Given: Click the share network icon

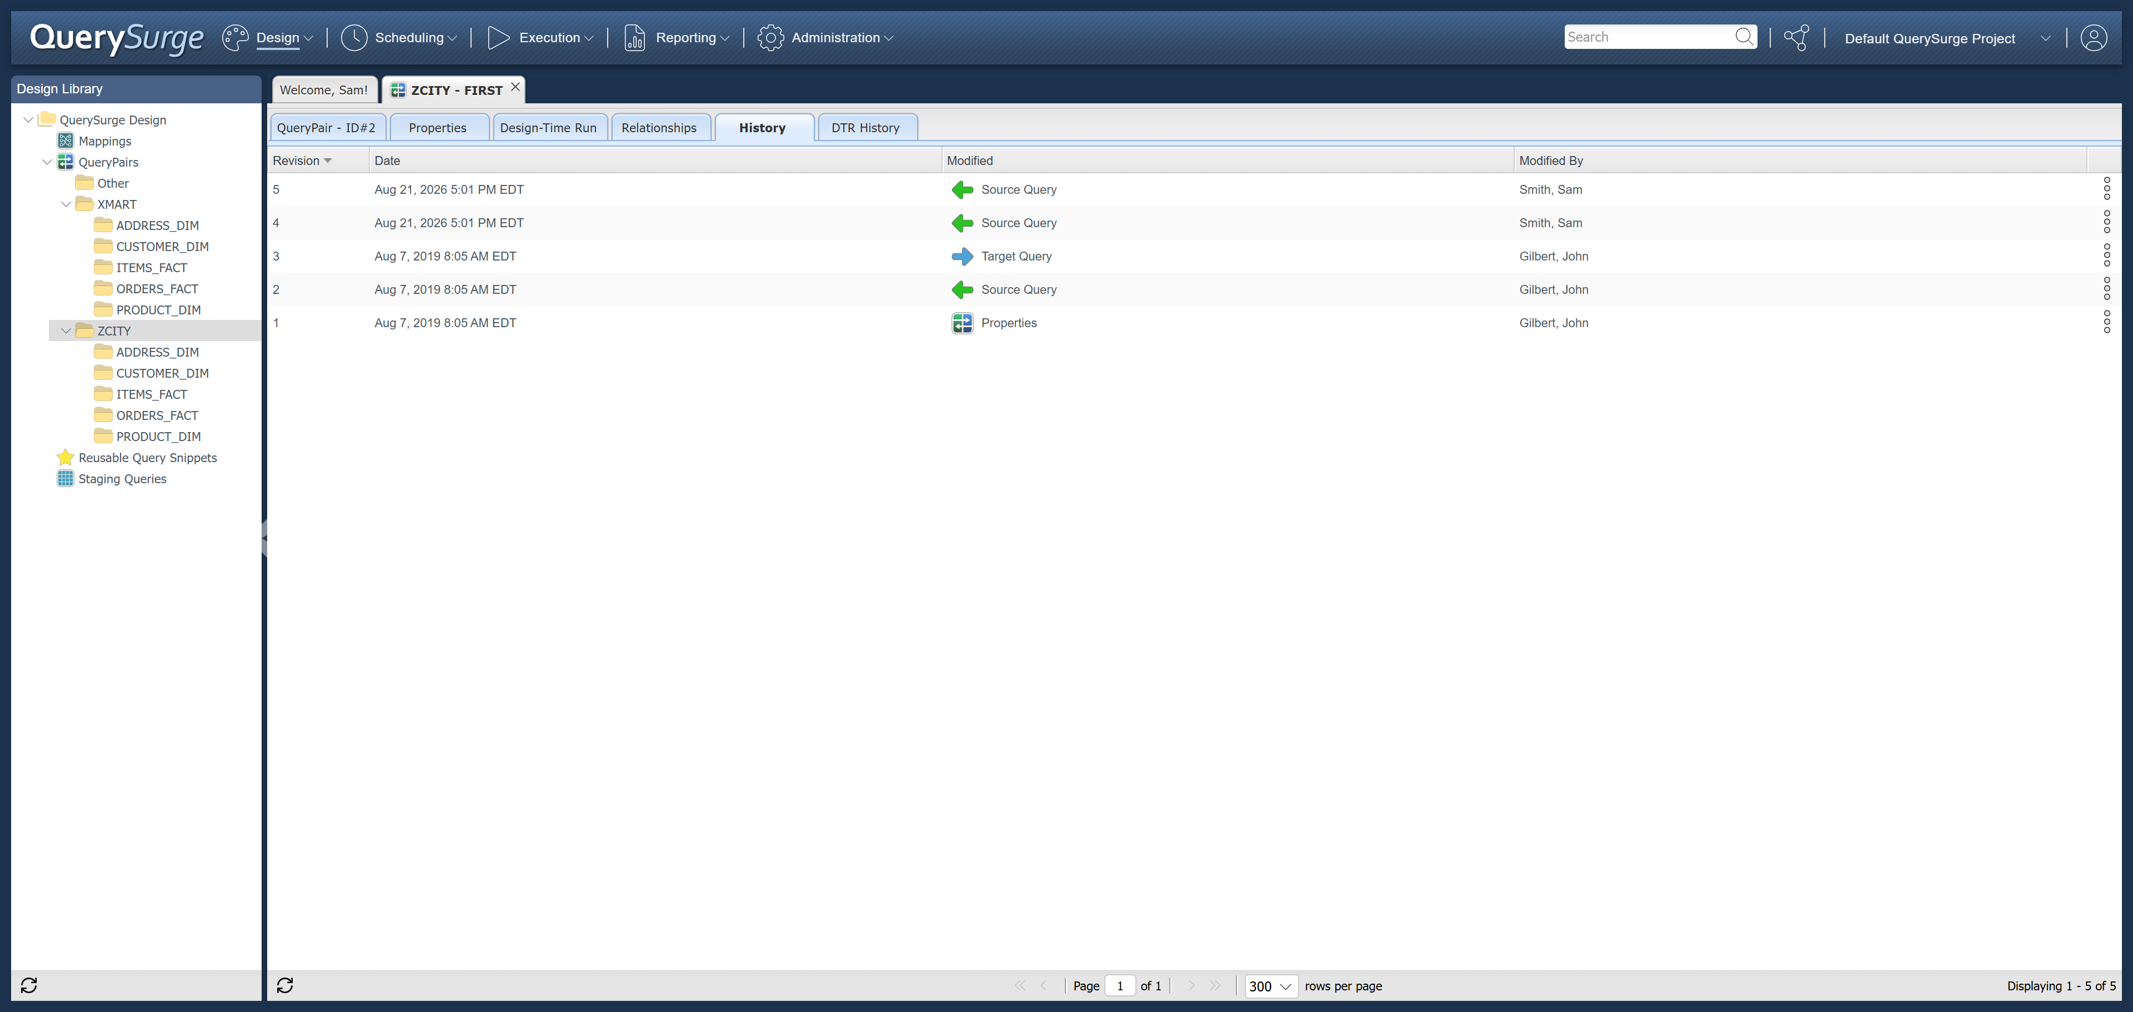Looking at the screenshot, I should [1796, 37].
